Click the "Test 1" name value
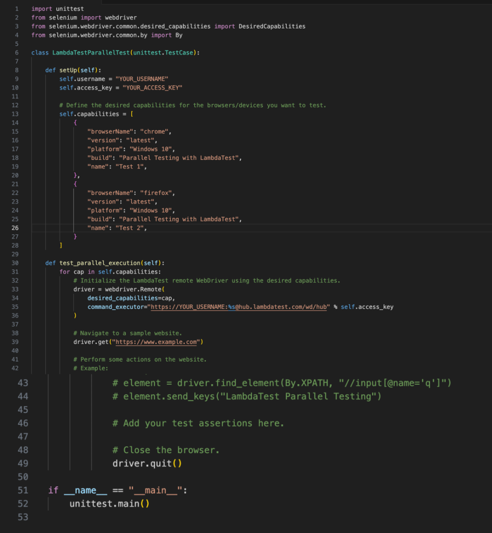Image resolution: width=492 pixels, height=533 pixels. point(129,167)
